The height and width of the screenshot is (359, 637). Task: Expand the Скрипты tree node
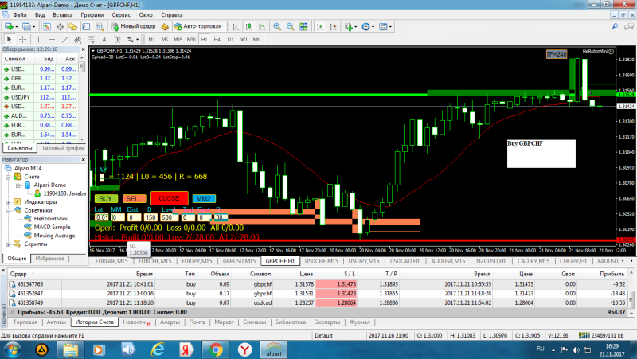coord(8,244)
